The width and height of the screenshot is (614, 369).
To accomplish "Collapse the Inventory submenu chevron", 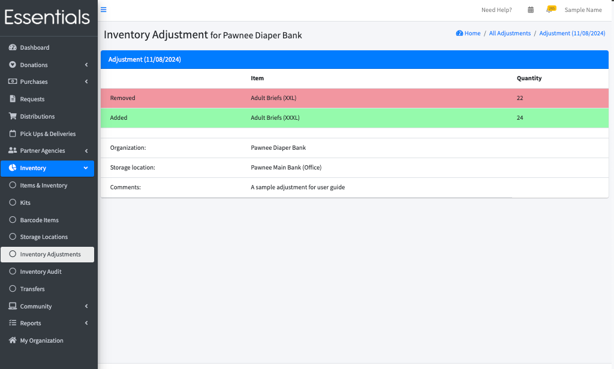I will (86, 168).
